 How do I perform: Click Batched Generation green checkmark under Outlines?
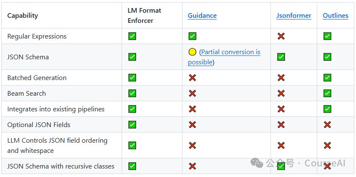(x=327, y=78)
